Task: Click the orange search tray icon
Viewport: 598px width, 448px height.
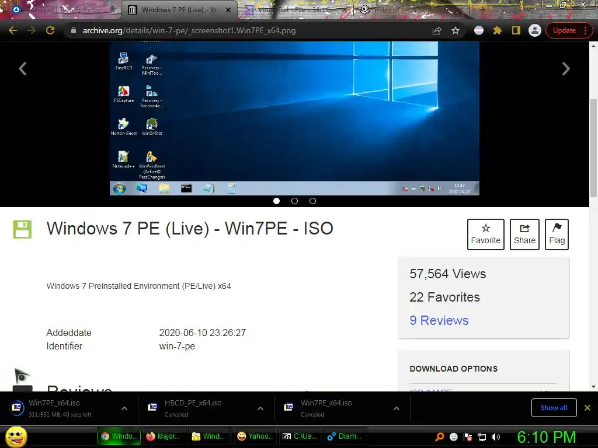Action: tap(439, 437)
